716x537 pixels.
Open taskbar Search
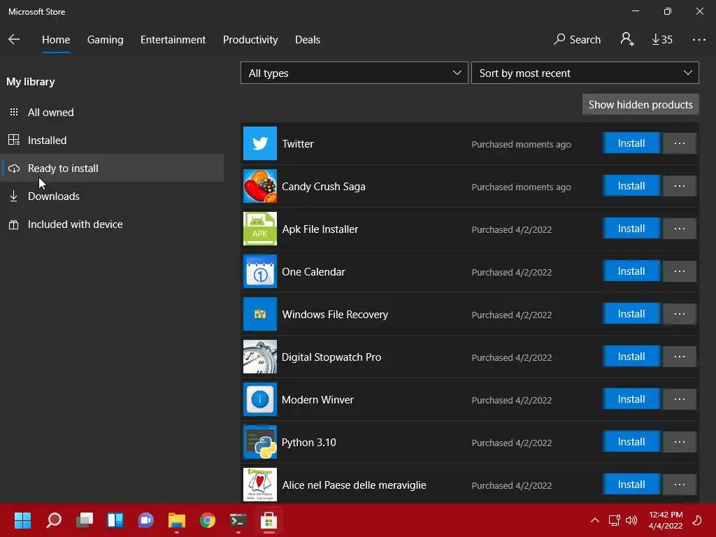[x=53, y=520]
